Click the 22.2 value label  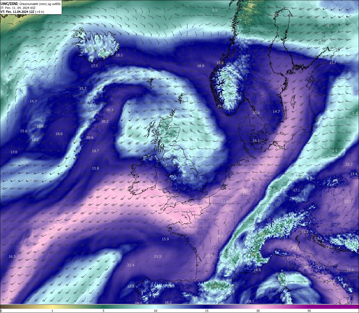click(305, 232)
